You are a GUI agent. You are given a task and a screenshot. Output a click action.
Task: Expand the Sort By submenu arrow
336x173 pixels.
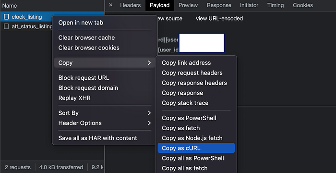149,113
